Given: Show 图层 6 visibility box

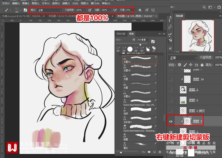Looking at the screenshot, I should click(x=171, y=100).
